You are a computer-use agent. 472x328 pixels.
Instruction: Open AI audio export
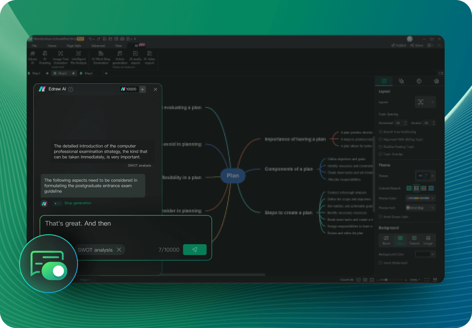[135, 57]
